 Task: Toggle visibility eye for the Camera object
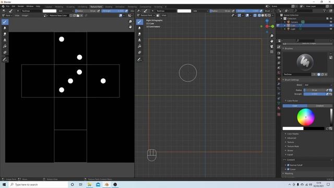(x=331, y=22)
